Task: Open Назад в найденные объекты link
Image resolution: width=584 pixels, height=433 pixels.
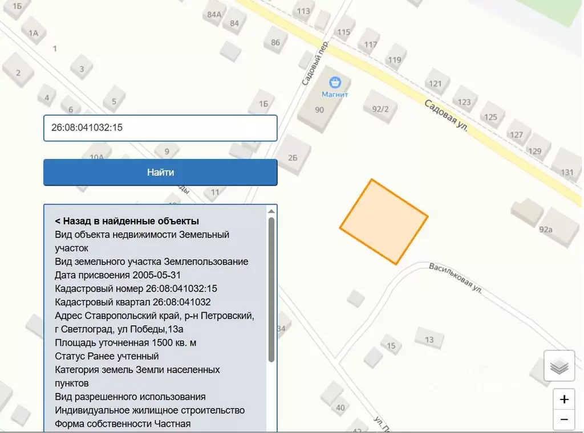Action: (126, 220)
